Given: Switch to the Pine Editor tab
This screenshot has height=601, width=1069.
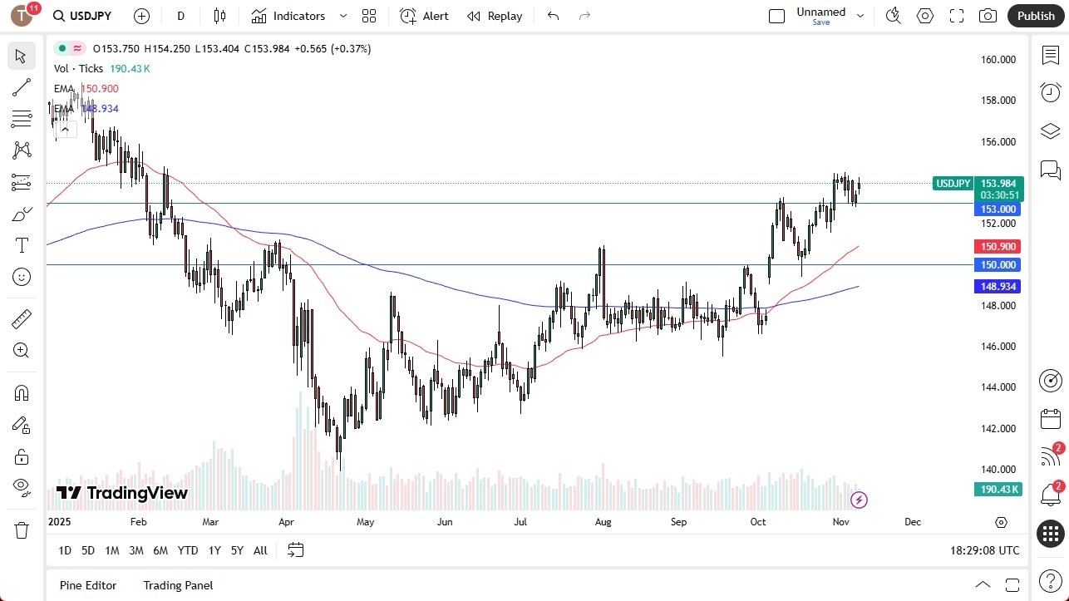Looking at the screenshot, I should coord(87,585).
